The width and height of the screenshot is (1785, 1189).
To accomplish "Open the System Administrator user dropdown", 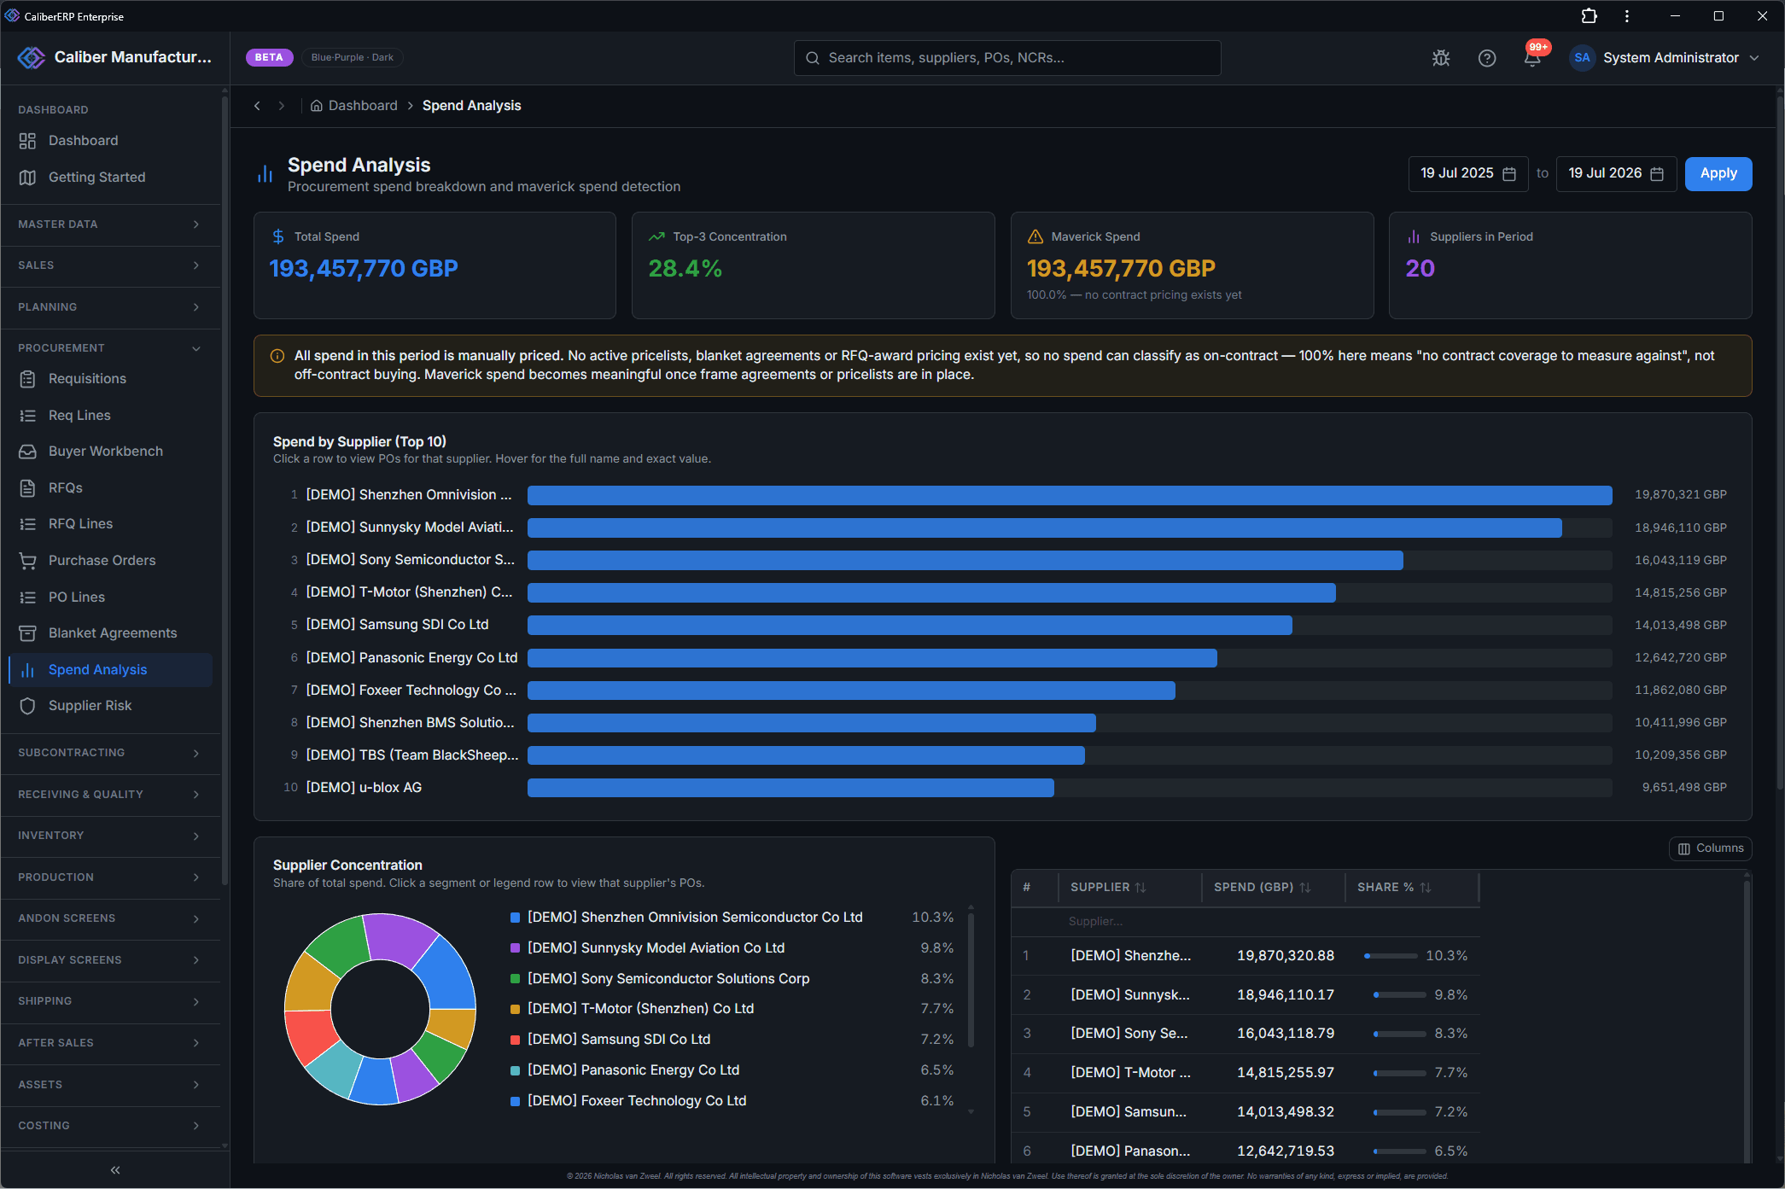I will click(x=1665, y=58).
